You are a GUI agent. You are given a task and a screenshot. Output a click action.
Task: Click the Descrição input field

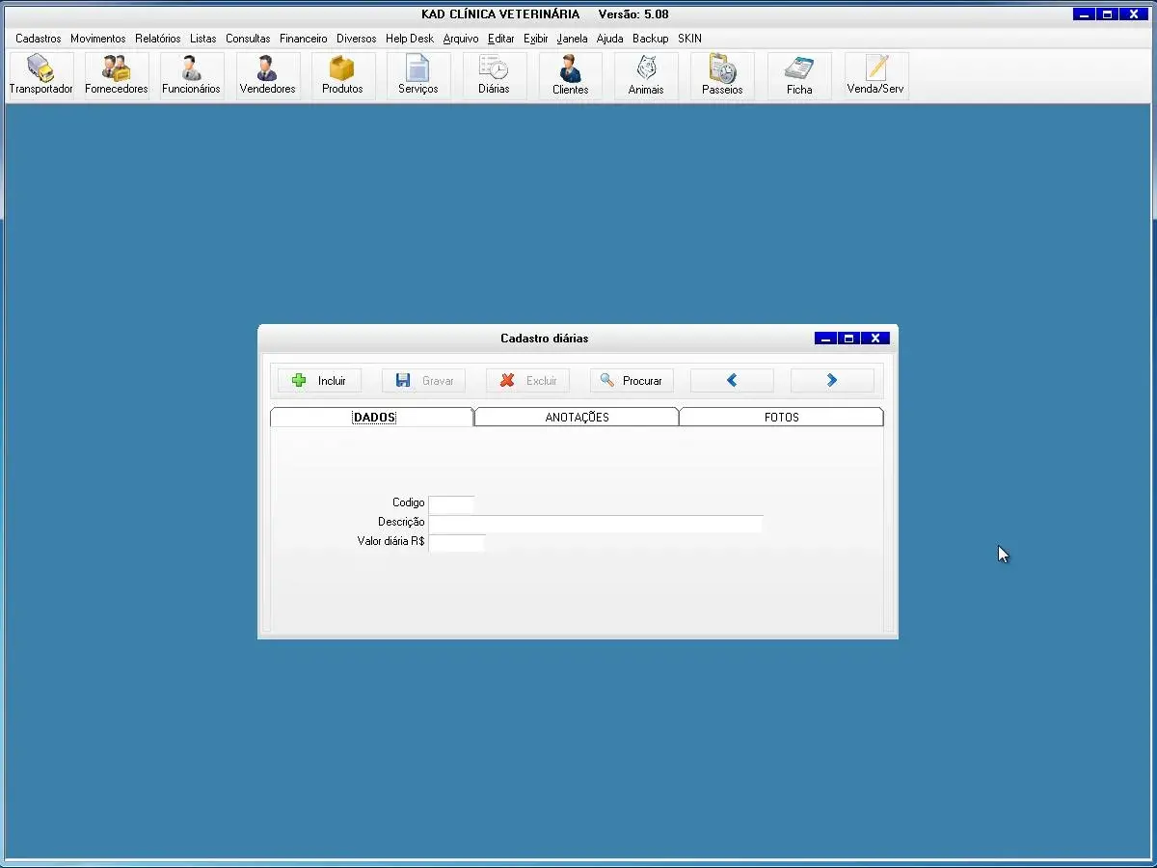tap(595, 523)
